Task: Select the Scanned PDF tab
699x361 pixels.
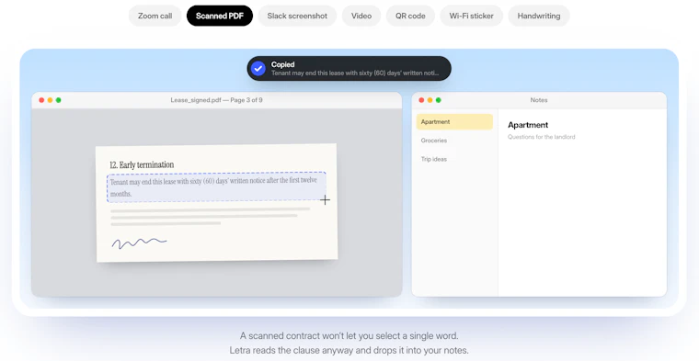Action: 220,16
